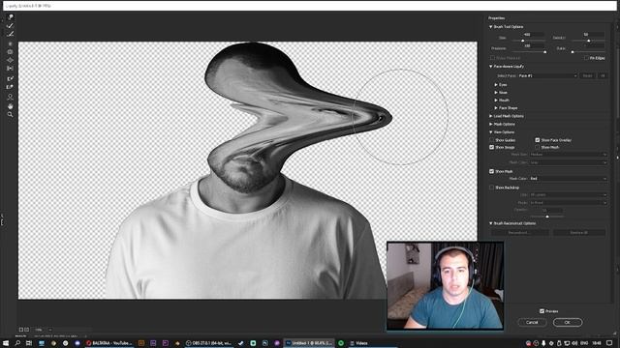Open Task View on the taskbar

(29, 343)
